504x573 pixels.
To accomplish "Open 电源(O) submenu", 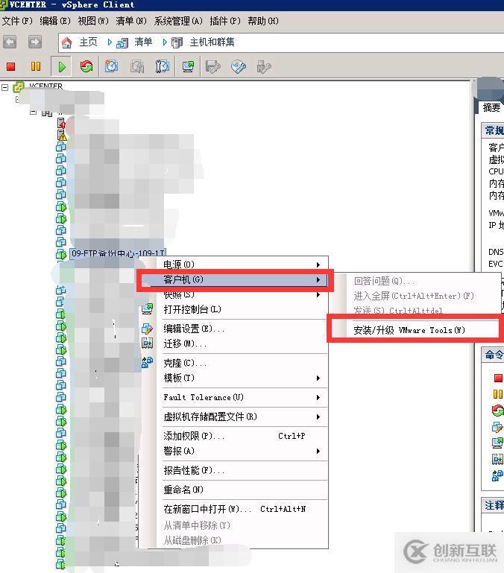I will 233,265.
